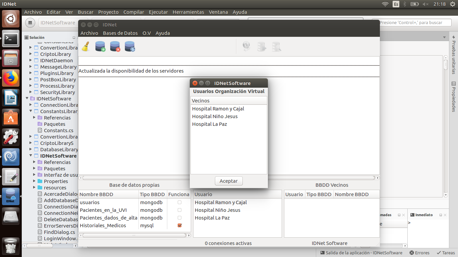Enable Funciona checkbox for usuarios database
The image size is (458, 257).
(180, 202)
